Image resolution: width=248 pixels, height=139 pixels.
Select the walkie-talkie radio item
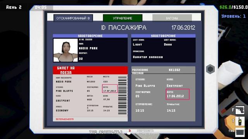click(x=240, y=121)
